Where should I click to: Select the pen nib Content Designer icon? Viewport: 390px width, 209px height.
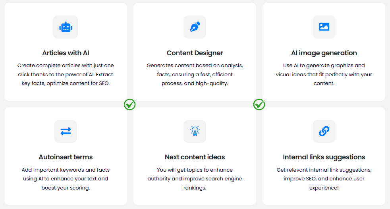click(x=195, y=27)
